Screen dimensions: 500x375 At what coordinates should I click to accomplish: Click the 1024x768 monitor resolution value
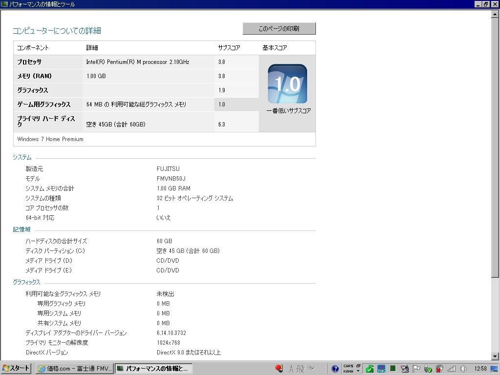click(x=168, y=342)
